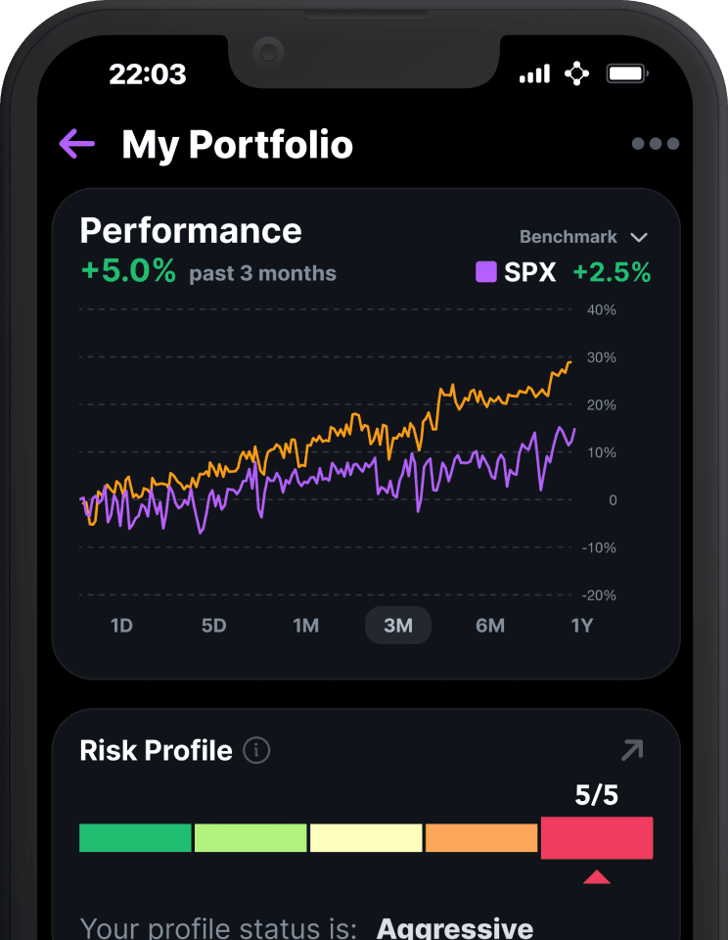
Task: Select the red 5/5 risk segment
Action: pos(597,837)
